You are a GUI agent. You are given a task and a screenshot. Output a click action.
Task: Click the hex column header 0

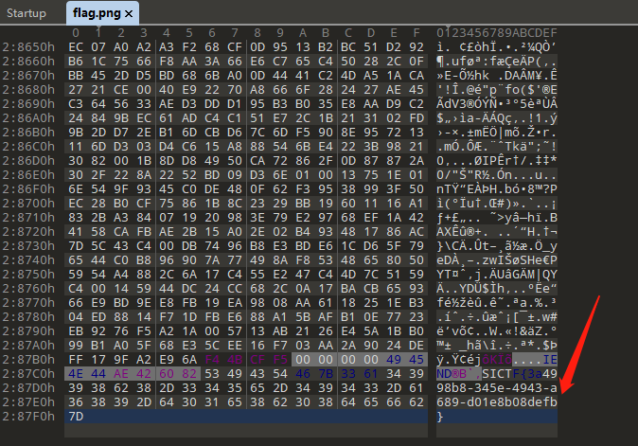pyautogui.click(x=76, y=33)
